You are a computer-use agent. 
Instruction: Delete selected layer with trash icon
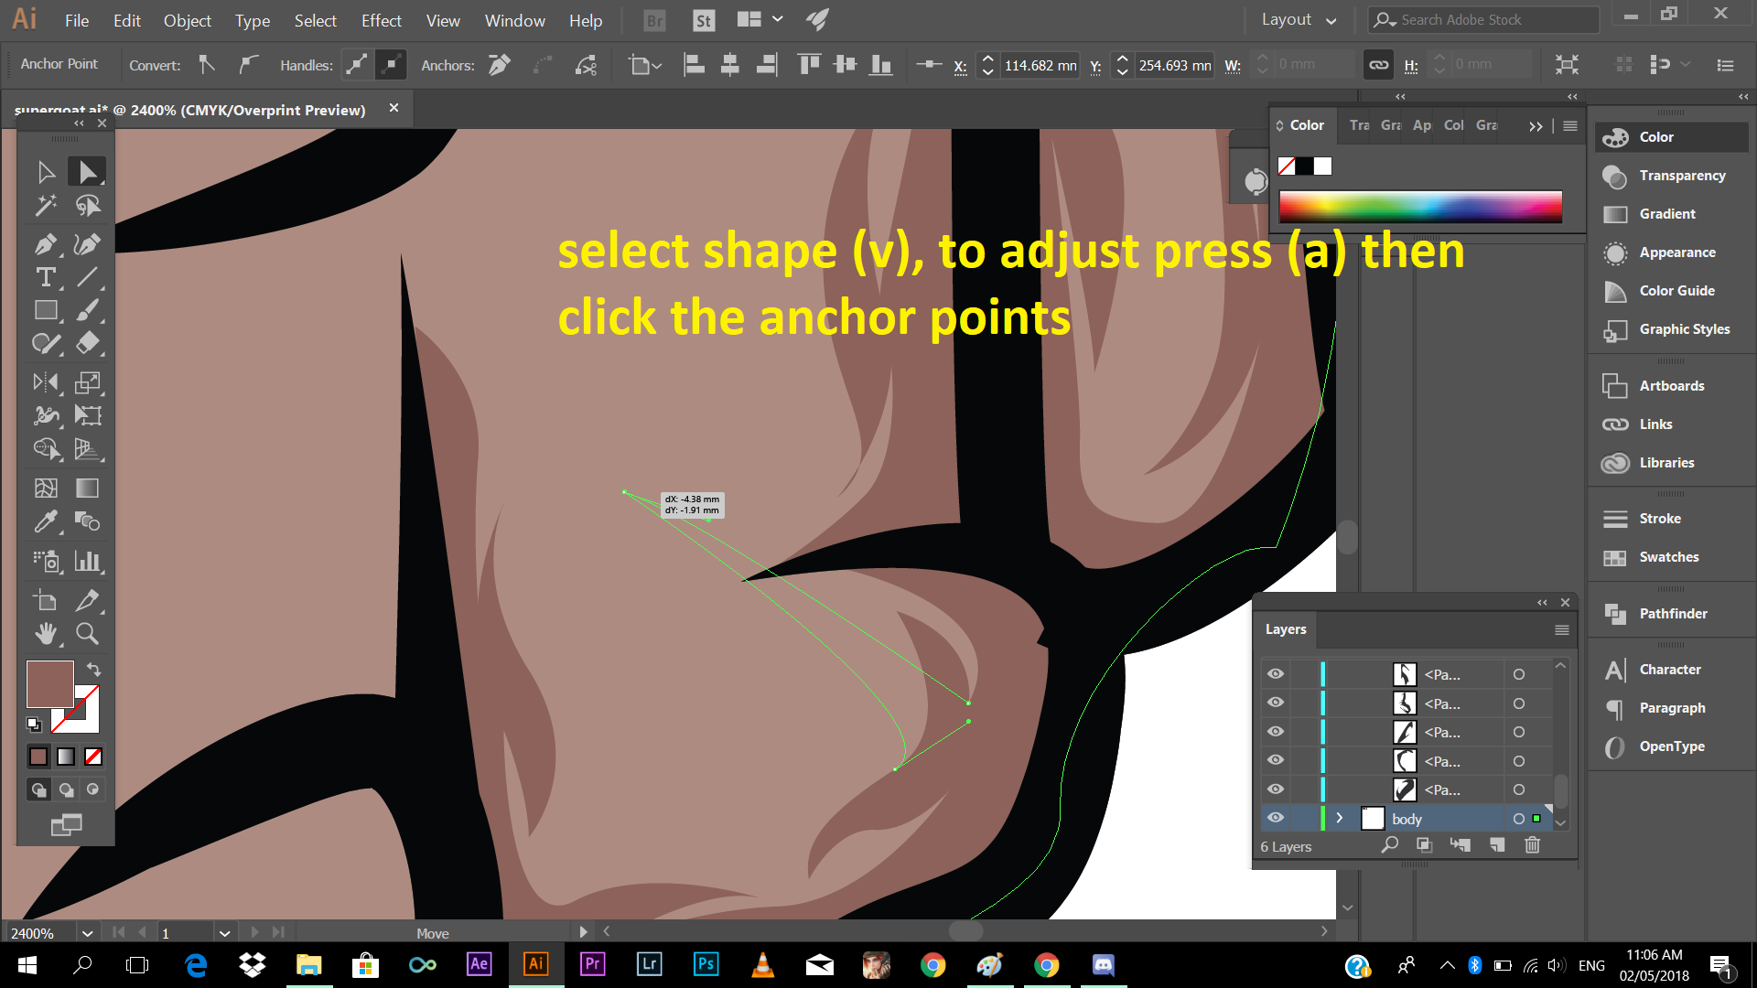pos(1532,845)
